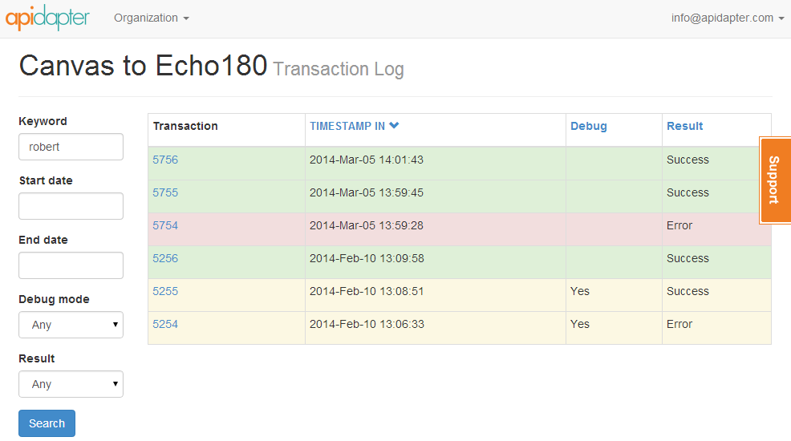This screenshot has width=791, height=441.
Task: Click the blue Search button
Action: point(47,423)
